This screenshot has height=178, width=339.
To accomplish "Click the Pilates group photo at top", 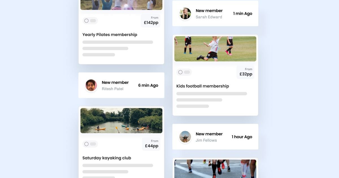I will coord(121,5).
